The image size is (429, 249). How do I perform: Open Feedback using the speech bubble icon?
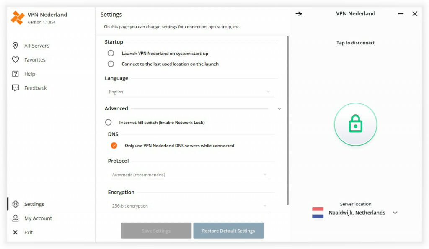coord(15,87)
